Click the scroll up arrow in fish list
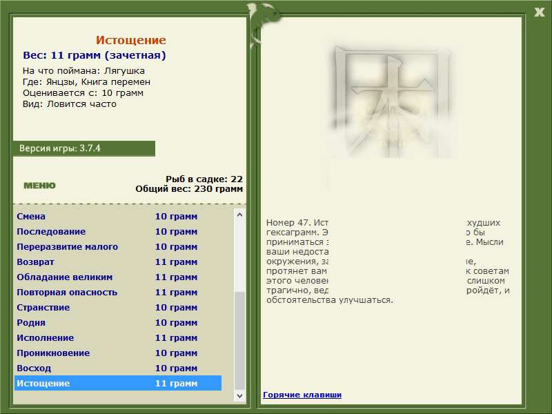The image size is (552, 414). [x=239, y=215]
